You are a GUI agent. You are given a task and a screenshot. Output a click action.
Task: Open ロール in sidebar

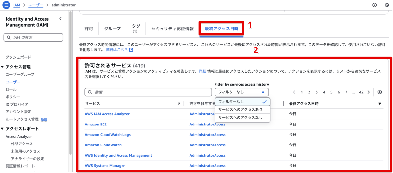click(x=11, y=89)
